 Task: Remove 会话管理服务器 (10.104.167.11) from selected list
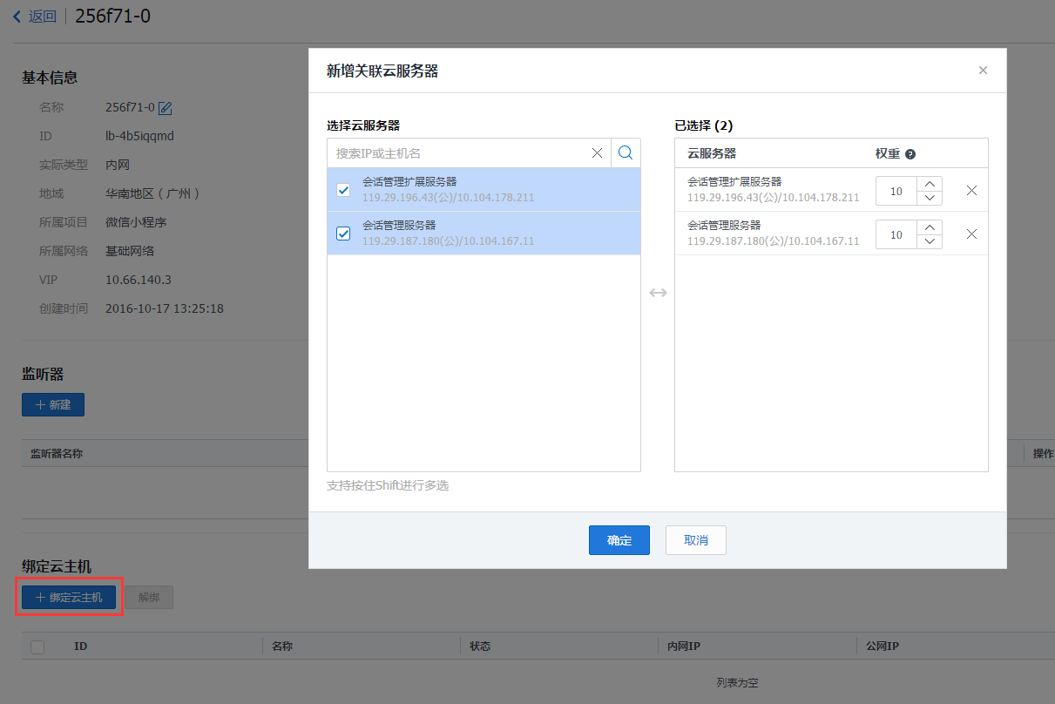coord(971,234)
